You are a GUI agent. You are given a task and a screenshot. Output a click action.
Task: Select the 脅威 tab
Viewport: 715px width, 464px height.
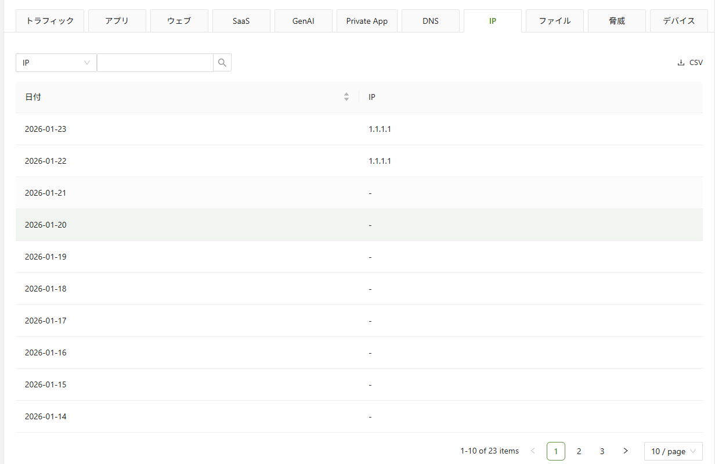[x=616, y=21]
